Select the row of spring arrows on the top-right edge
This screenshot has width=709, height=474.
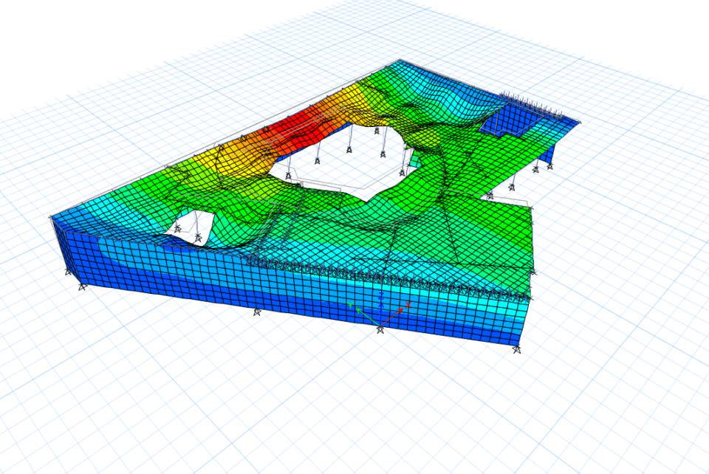[530, 103]
